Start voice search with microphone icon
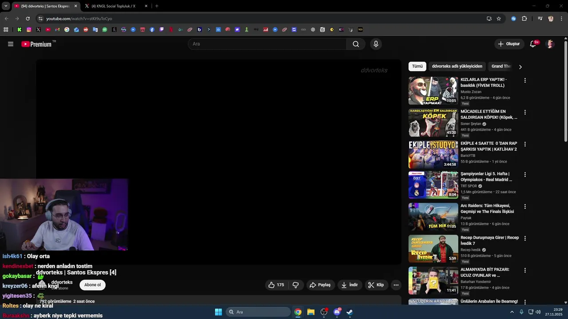Screen dimensions: 568x319 376,44
